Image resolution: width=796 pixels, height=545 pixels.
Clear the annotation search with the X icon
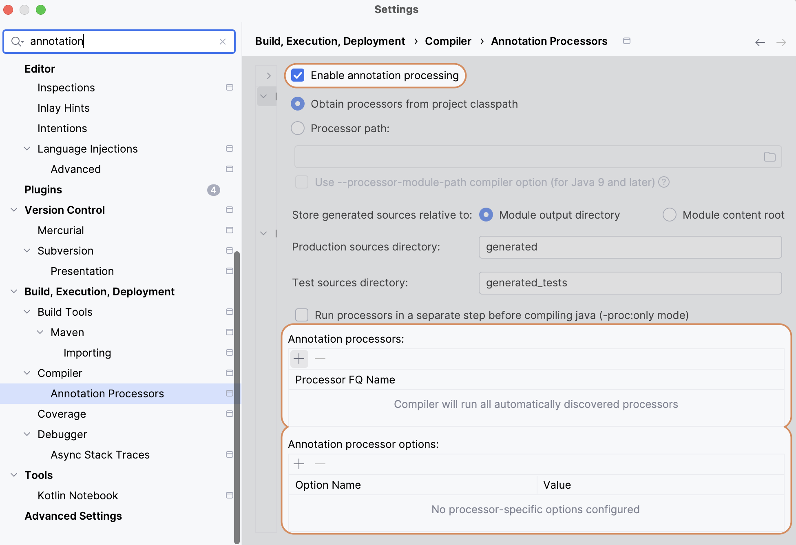coord(223,41)
